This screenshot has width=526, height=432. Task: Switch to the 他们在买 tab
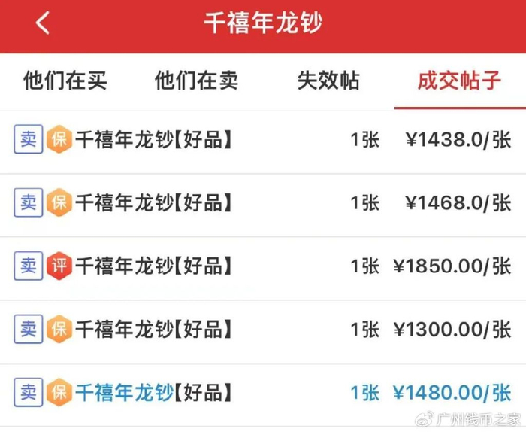(x=65, y=81)
